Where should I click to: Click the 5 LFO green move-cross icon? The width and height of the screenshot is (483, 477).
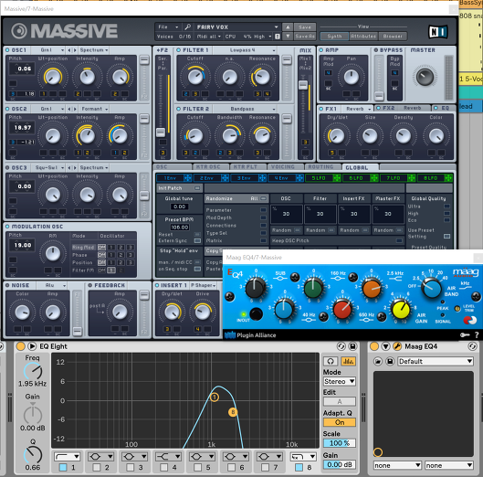pyautogui.click(x=337, y=178)
